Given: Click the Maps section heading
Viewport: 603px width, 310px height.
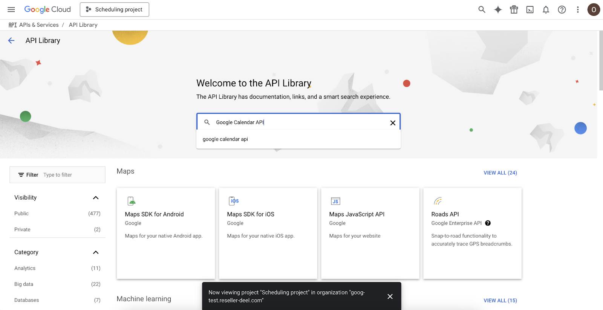Looking at the screenshot, I should (x=125, y=171).
